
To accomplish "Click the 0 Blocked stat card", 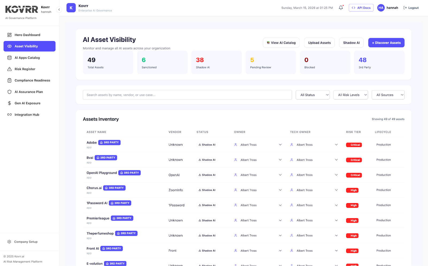I will (325, 62).
